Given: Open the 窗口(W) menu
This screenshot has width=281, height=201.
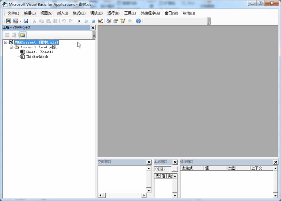Looking at the screenshot, I should pyautogui.click(x=171, y=13).
